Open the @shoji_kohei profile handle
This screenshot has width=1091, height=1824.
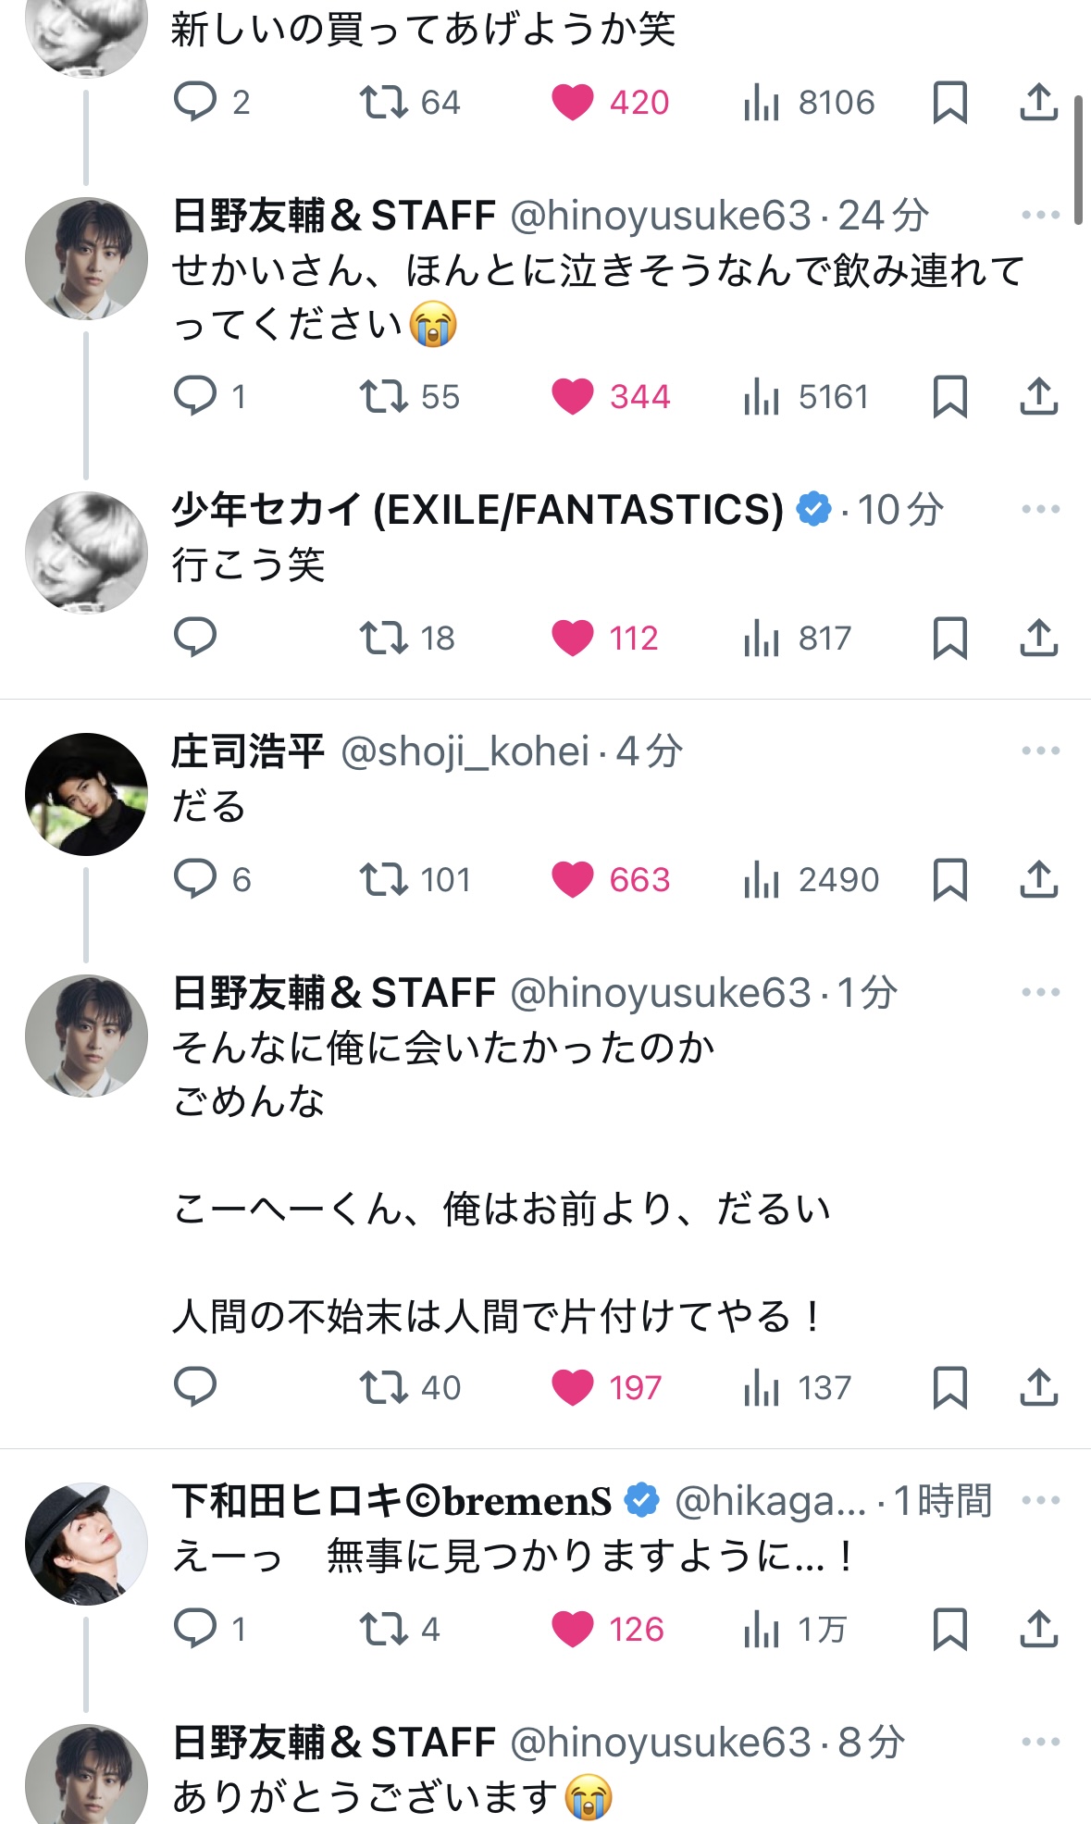click(465, 751)
